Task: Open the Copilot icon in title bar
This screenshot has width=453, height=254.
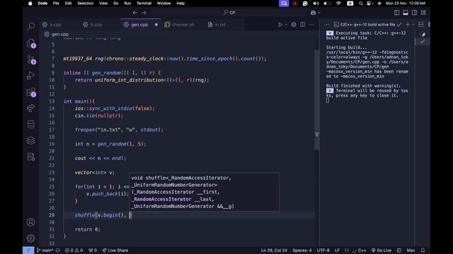Action: click(x=313, y=13)
